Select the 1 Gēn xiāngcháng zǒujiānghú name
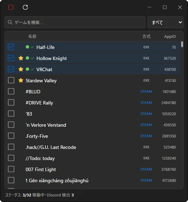 (x=57, y=180)
